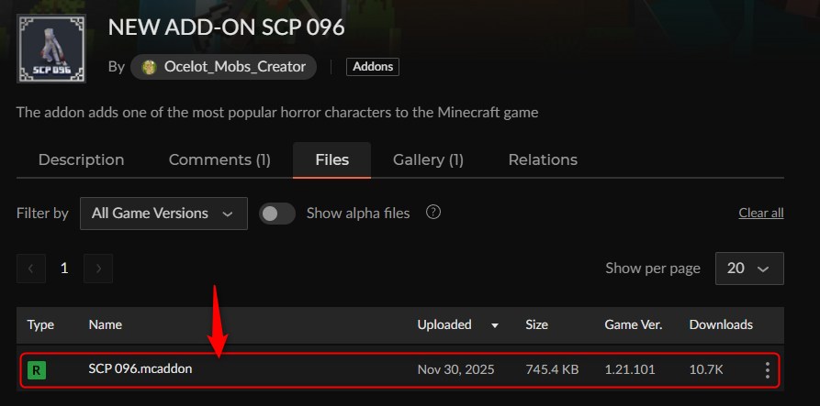Switch to the Description tab
Viewport: 820px width, 406px height.
(x=81, y=159)
